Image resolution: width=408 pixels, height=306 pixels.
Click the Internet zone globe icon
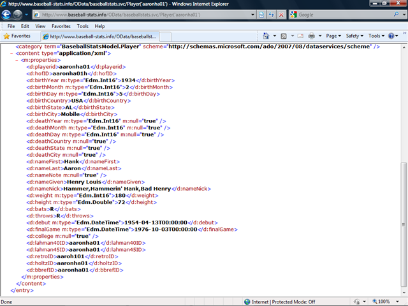point(247,302)
